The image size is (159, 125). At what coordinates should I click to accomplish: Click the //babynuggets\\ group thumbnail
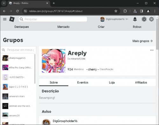(5, 58)
